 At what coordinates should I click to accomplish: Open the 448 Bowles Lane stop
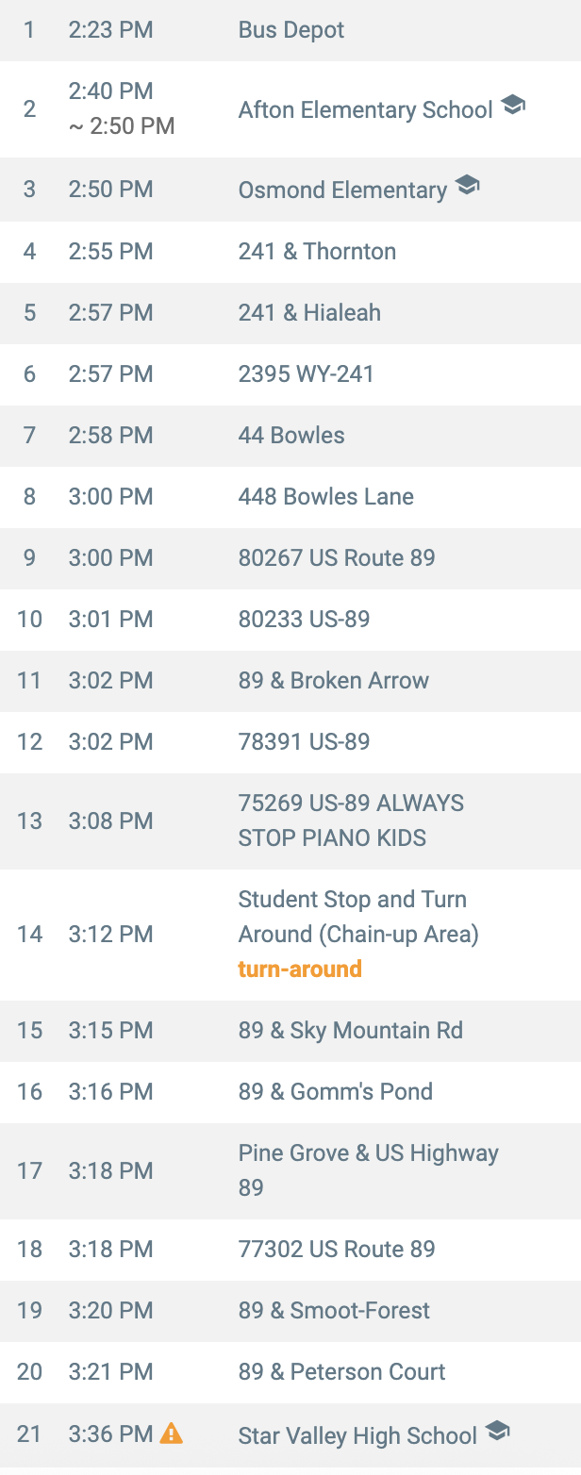tap(325, 497)
